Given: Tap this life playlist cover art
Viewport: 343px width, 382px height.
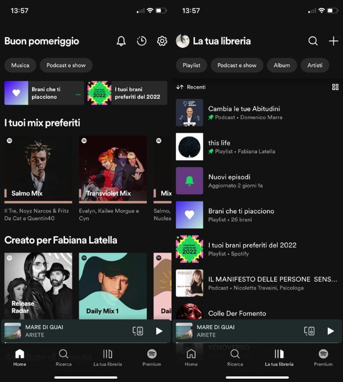Looking at the screenshot, I should point(189,147).
